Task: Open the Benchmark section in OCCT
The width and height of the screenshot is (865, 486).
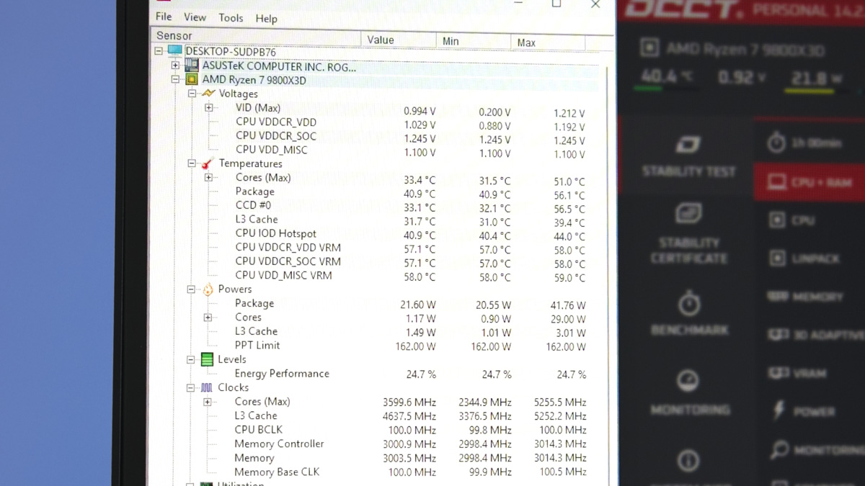Action: point(689,313)
